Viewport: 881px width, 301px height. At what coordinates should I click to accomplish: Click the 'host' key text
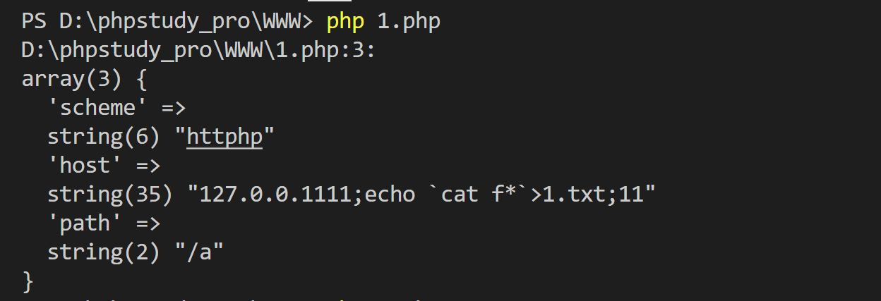(x=85, y=166)
